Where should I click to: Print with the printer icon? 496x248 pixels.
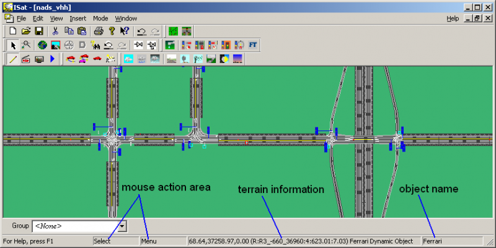click(x=99, y=31)
